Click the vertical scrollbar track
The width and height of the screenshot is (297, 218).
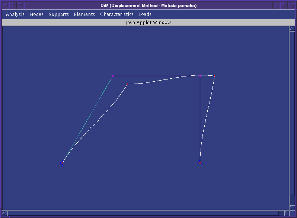click(292, 118)
